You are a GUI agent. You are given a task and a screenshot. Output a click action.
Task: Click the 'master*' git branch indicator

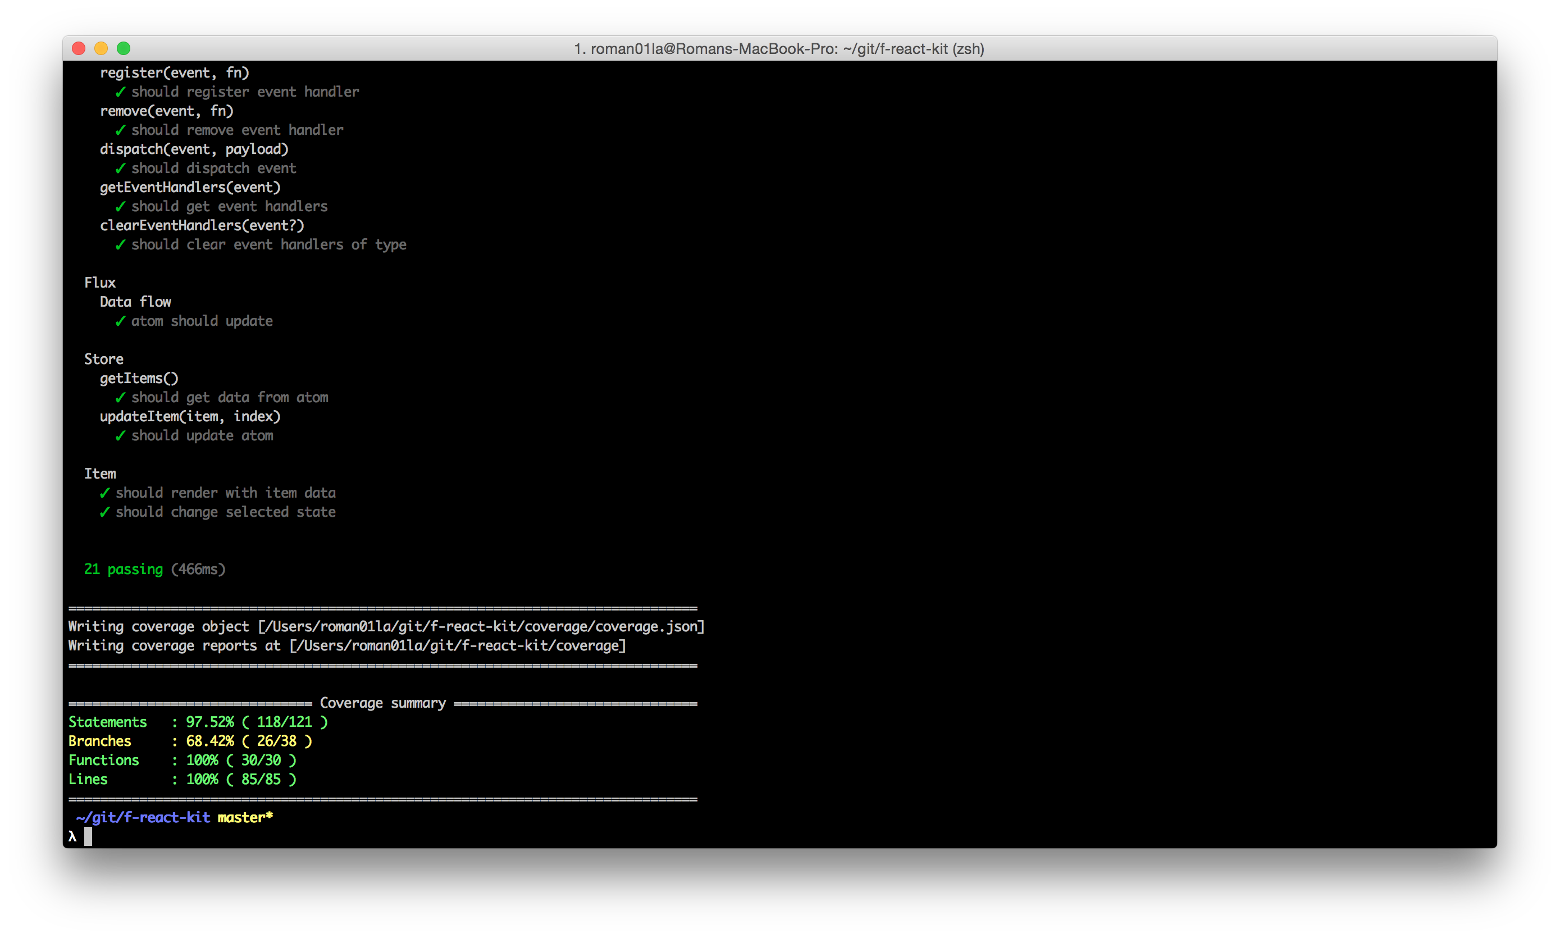click(245, 818)
